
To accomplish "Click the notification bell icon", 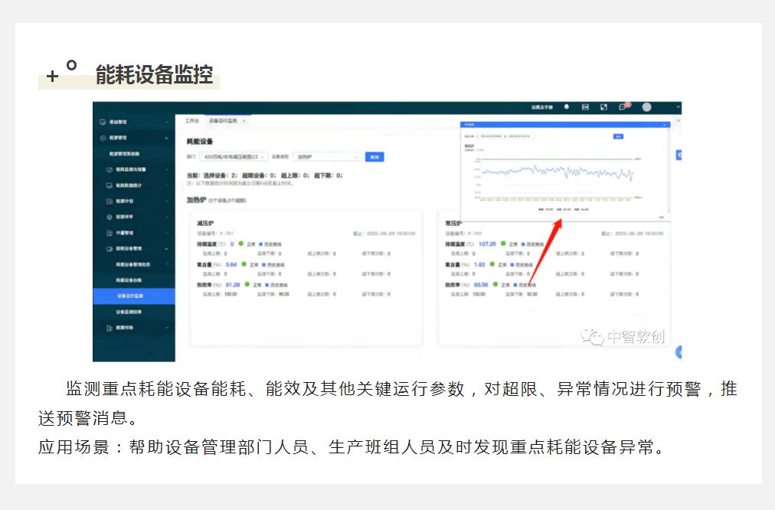I will pyautogui.click(x=567, y=107).
